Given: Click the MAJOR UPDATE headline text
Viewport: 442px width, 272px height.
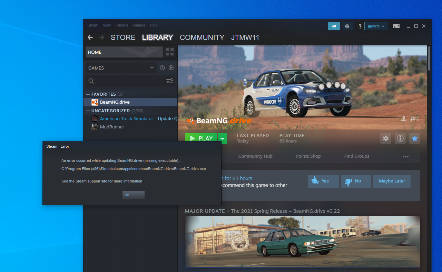Looking at the screenshot, I should (262, 211).
